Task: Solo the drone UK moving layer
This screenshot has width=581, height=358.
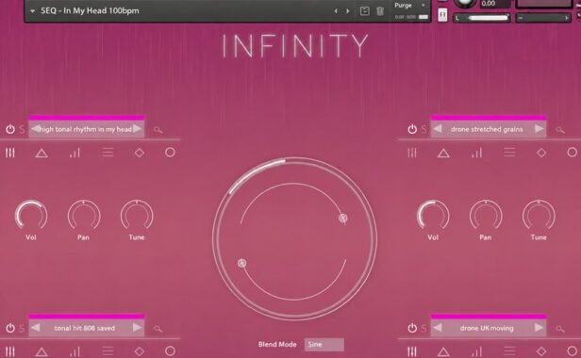Action: tap(423, 328)
